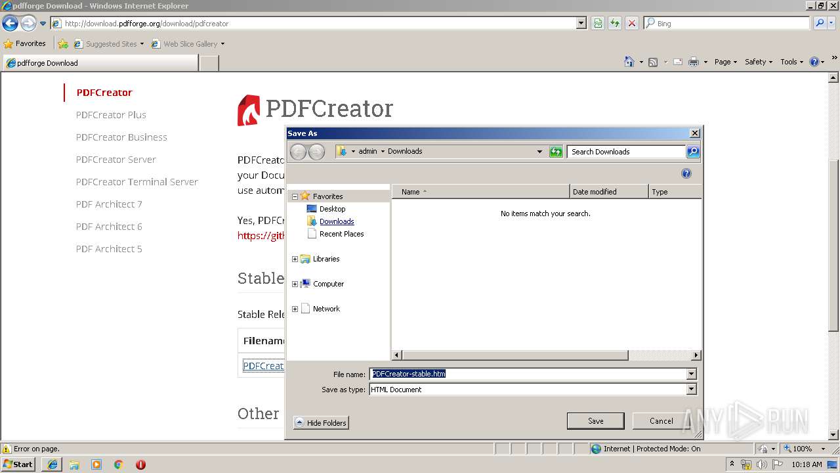Open PDFCreator Terminal Server sidebar link
840x473 pixels.
(136, 182)
